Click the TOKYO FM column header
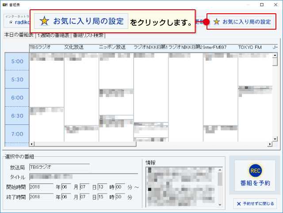This screenshot has width=283, height=213. point(255,47)
